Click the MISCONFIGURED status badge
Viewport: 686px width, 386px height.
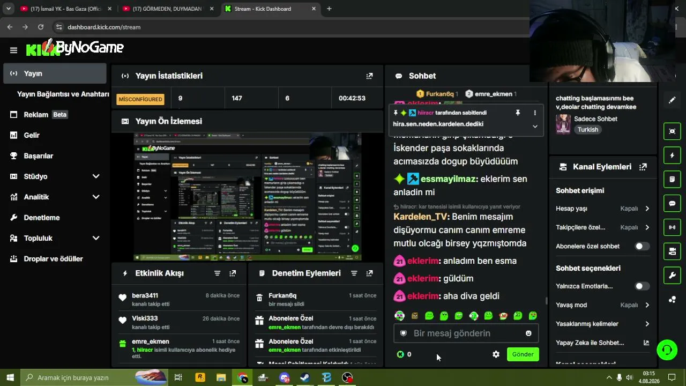coord(140,99)
